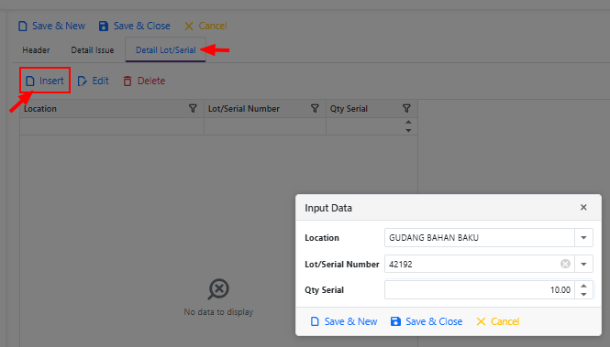Select the Detail Lot/Serial tab
This screenshot has width=610, height=347.
coord(165,50)
